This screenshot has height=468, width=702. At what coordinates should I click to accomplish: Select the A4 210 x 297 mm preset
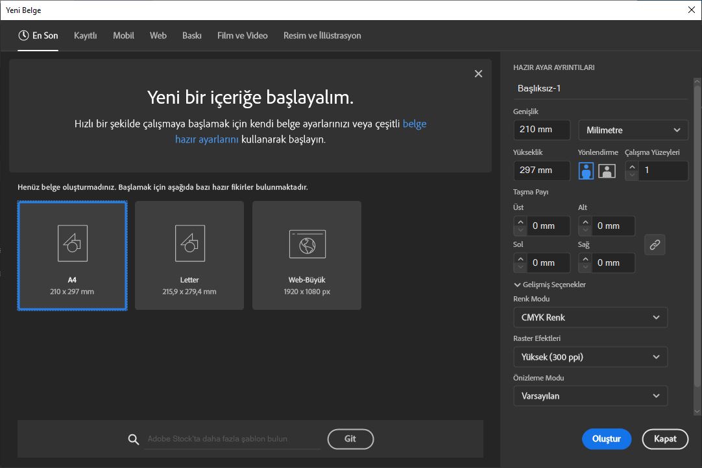[x=73, y=255]
